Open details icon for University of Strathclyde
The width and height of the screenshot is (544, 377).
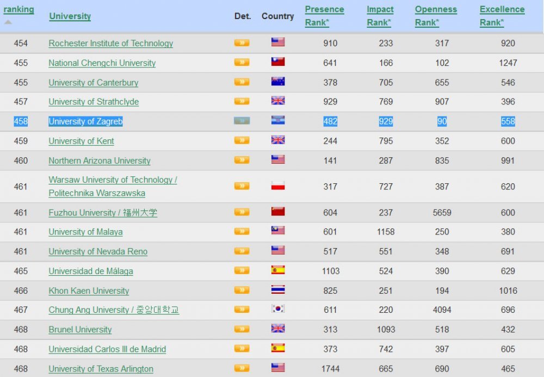242,101
